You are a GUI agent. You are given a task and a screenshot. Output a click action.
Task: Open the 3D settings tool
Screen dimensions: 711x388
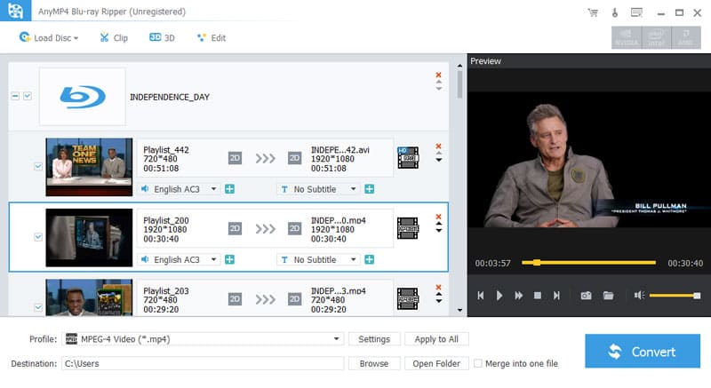[162, 37]
